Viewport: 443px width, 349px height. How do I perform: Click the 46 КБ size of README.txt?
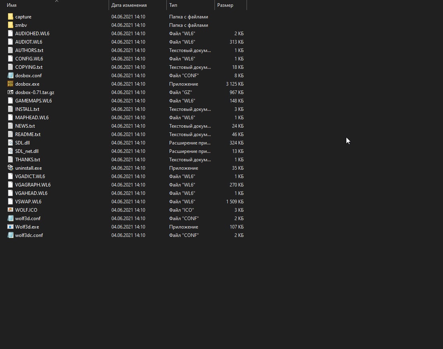pyautogui.click(x=238, y=134)
